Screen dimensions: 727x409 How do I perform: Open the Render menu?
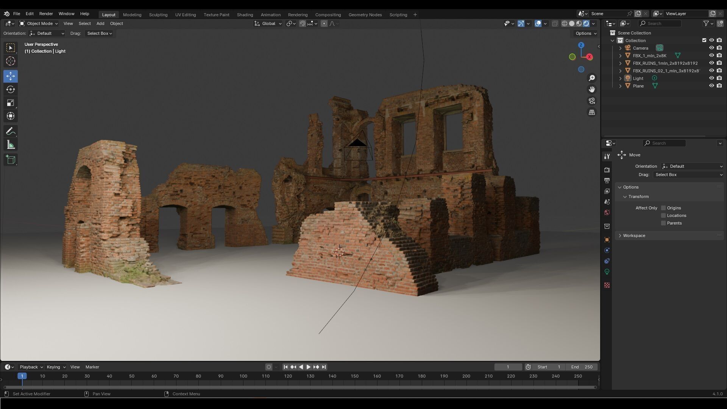[x=46, y=14]
